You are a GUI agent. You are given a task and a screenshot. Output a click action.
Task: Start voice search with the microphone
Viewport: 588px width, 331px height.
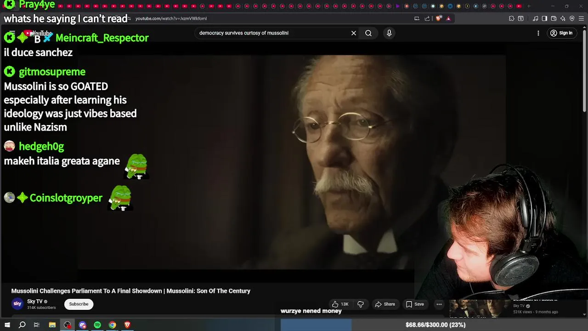click(389, 33)
